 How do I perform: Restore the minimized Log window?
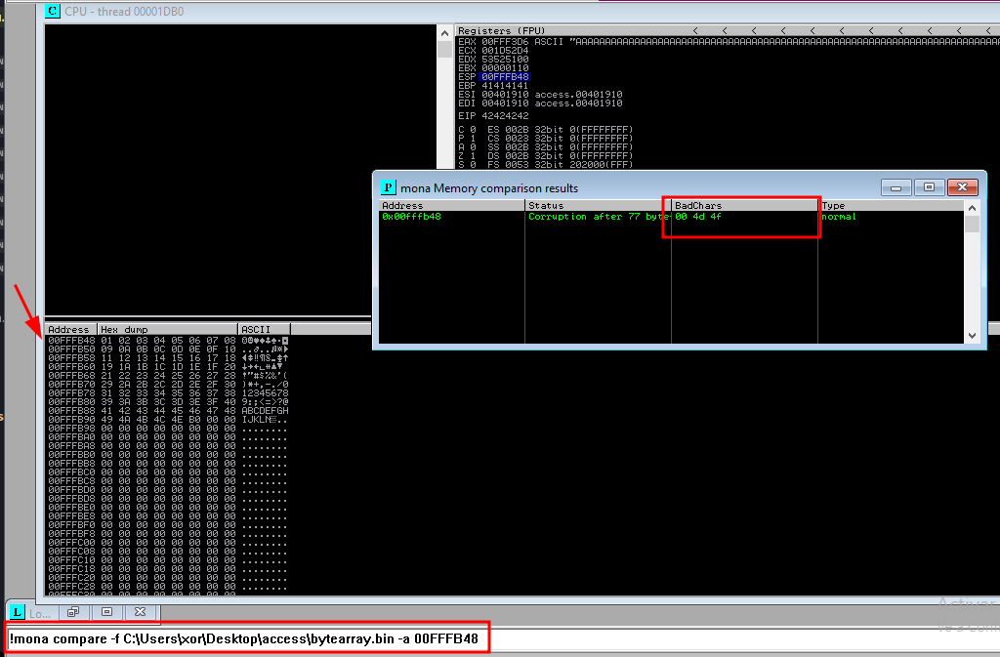tap(72, 612)
